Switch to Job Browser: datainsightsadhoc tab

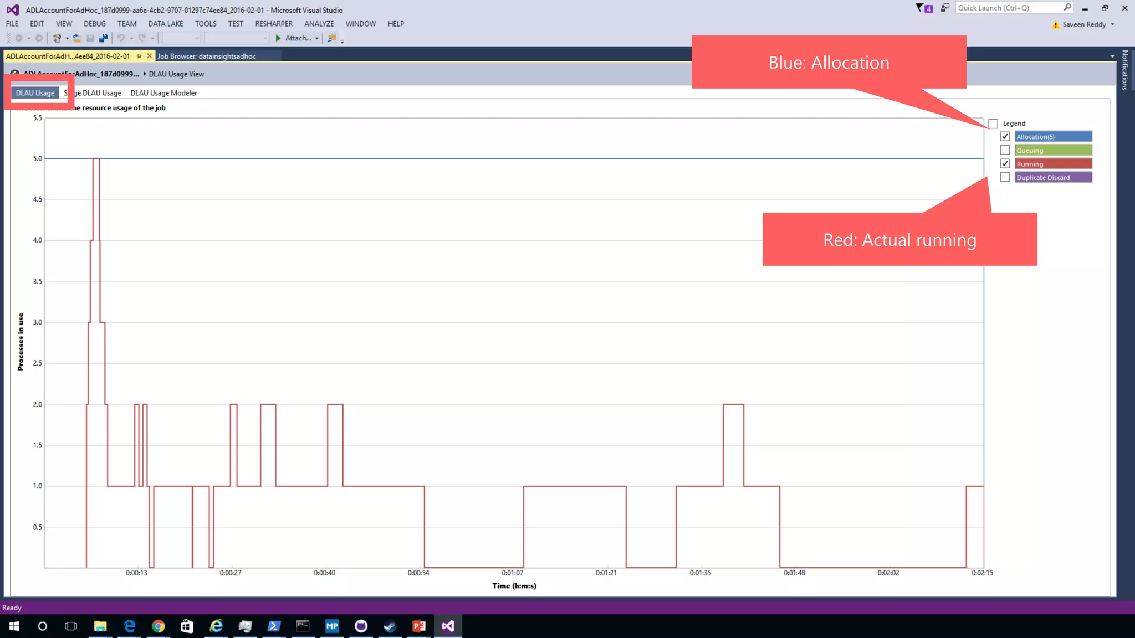click(x=206, y=56)
